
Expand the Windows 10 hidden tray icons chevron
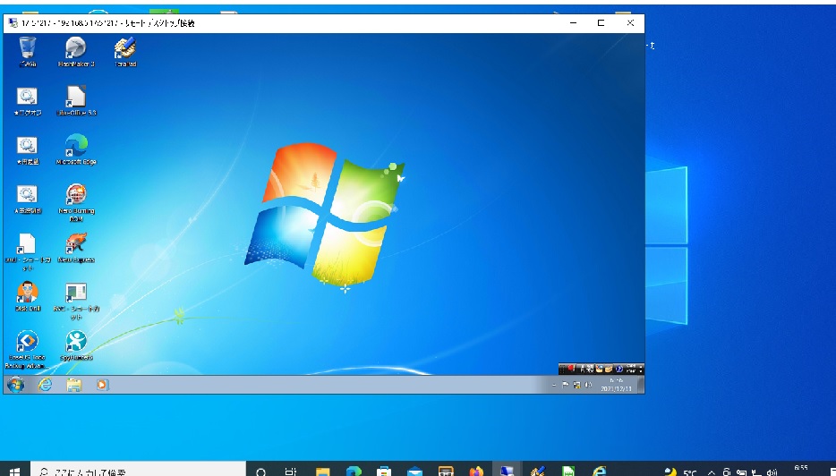[x=711, y=472]
